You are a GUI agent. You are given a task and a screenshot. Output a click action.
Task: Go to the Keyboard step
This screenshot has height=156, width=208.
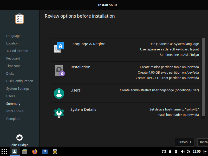[x=13, y=58]
